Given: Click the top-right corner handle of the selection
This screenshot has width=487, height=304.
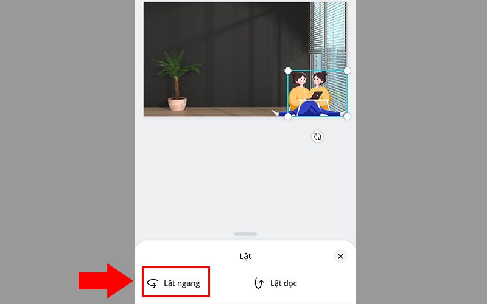Looking at the screenshot, I should click(x=347, y=71).
